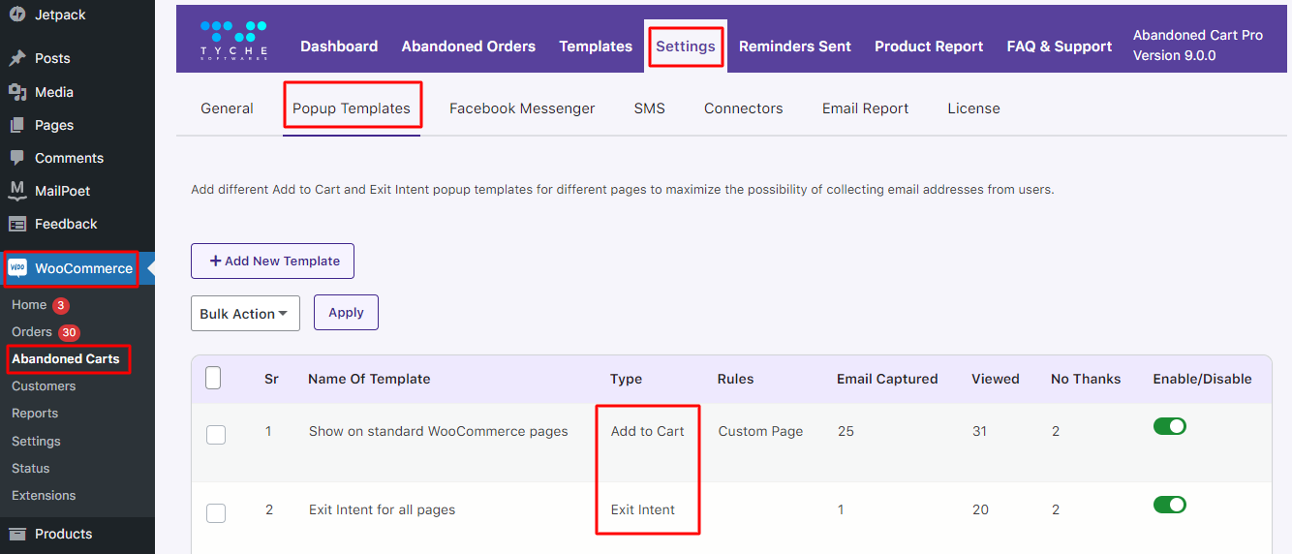Open the Abandoned Orders tab
This screenshot has width=1292, height=554.
(469, 46)
